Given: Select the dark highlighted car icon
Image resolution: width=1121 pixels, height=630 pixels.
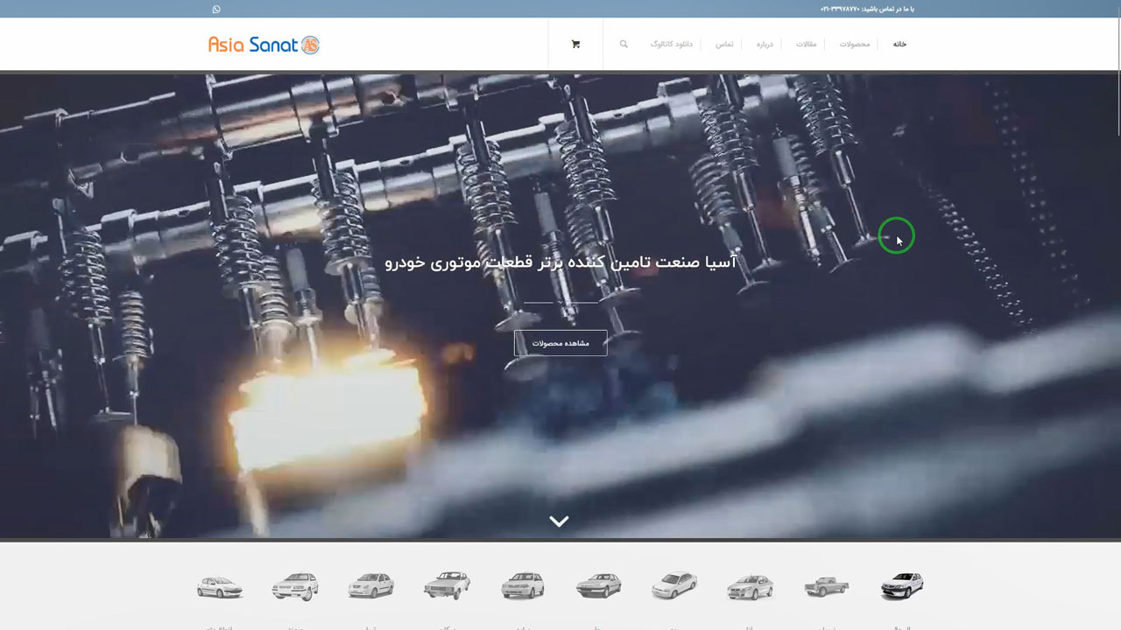Looking at the screenshot, I should click(x=901, y=585).
